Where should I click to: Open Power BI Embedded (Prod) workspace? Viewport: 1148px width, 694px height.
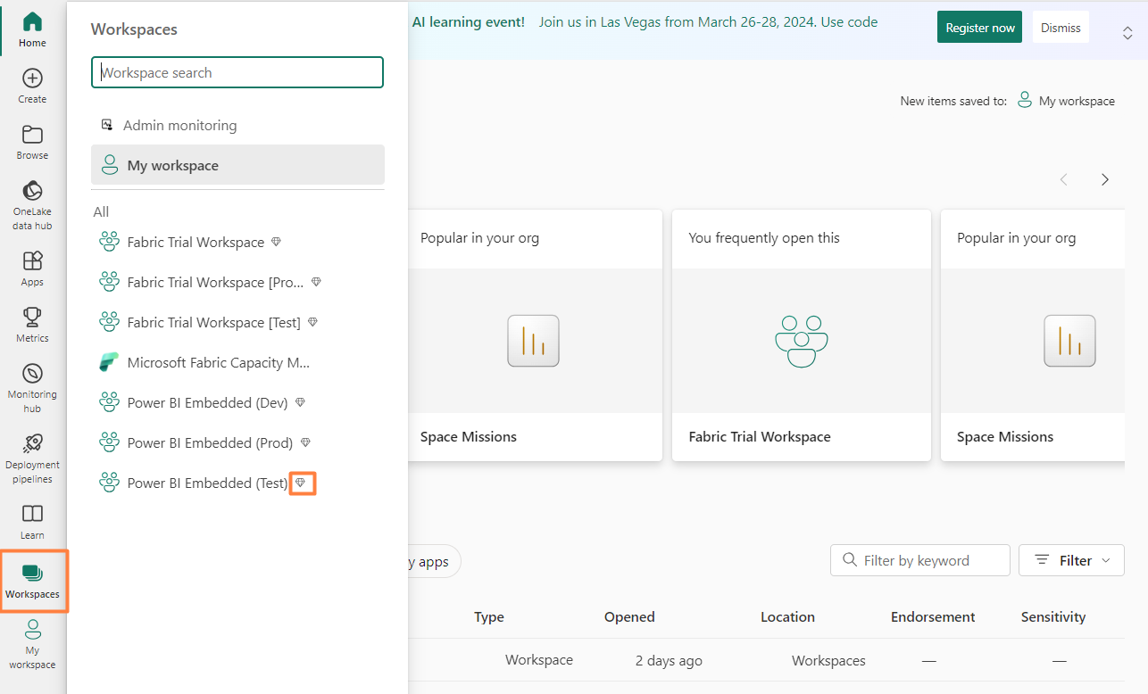click(x=210, y=442)
